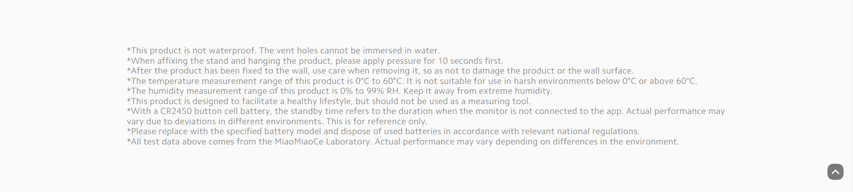The image size is (853, 192).
Task: Click the note about replacing specified battery model
Action: (383, 131)
